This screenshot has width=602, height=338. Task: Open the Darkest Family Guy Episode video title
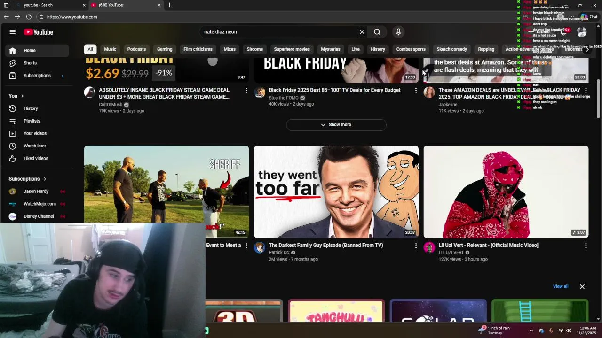pyautogui.click(x=326, y=246)
